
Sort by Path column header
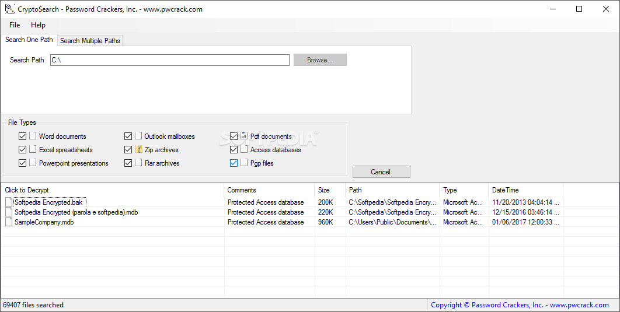coord(392,190)
